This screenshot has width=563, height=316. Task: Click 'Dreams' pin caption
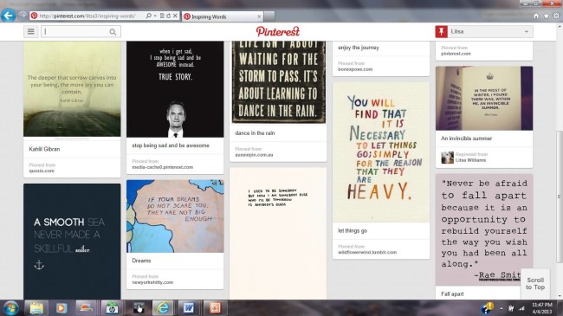point(141,261)
